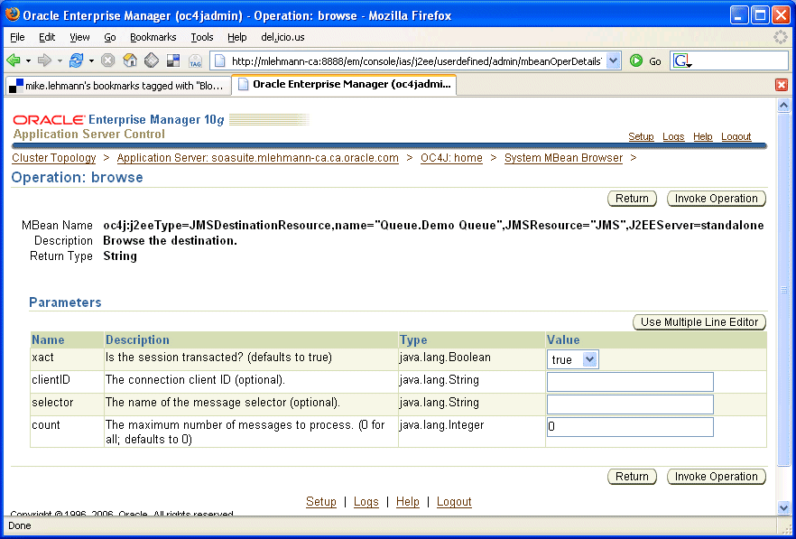This screenshot has height=539, width=796.
Task: Click the Logout link in the page footer
Action: click(x=454, y=502)
